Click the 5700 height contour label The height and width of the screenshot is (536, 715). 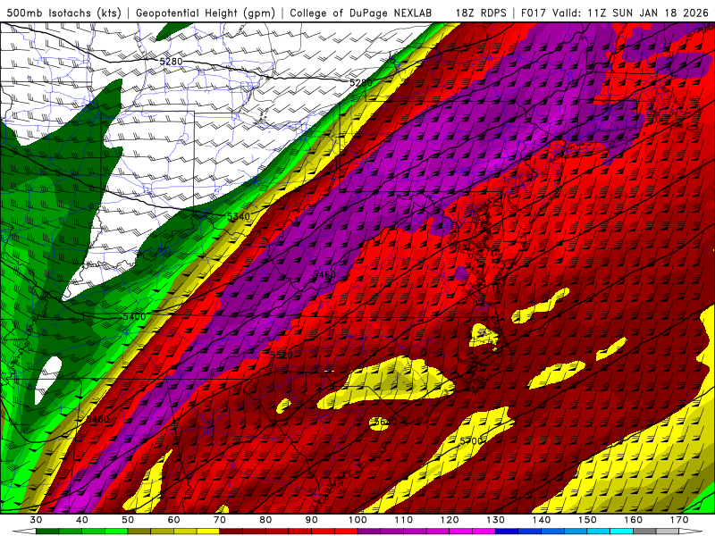click(x=471, y=441)
